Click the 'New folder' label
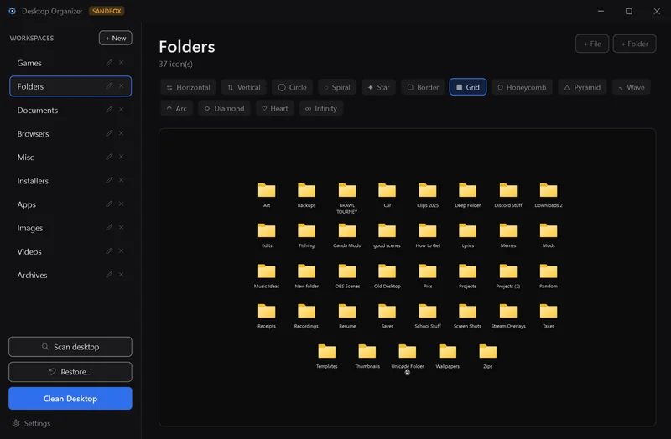Image resolution: width=671 pixels, height=439 pixels. point(306,286)
